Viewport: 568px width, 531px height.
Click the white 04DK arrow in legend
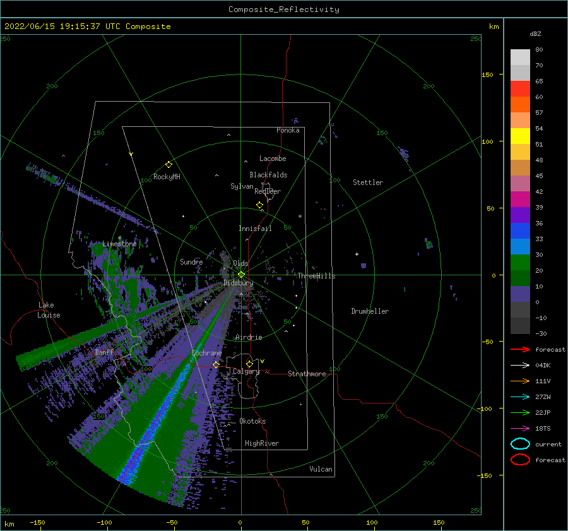[520, 365]
